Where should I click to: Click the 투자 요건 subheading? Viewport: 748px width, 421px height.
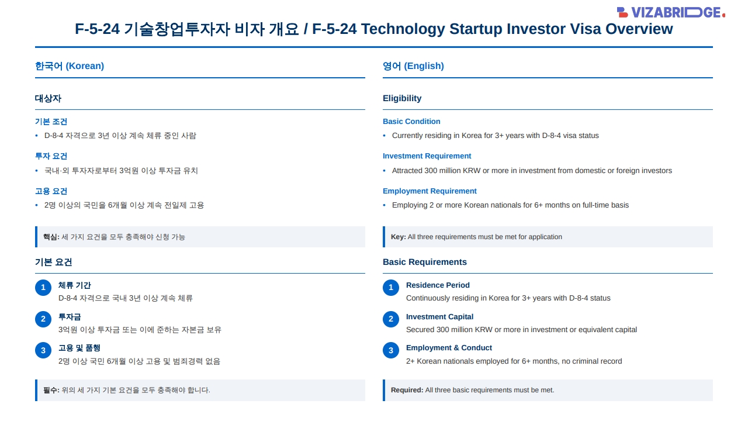(51, 156)
